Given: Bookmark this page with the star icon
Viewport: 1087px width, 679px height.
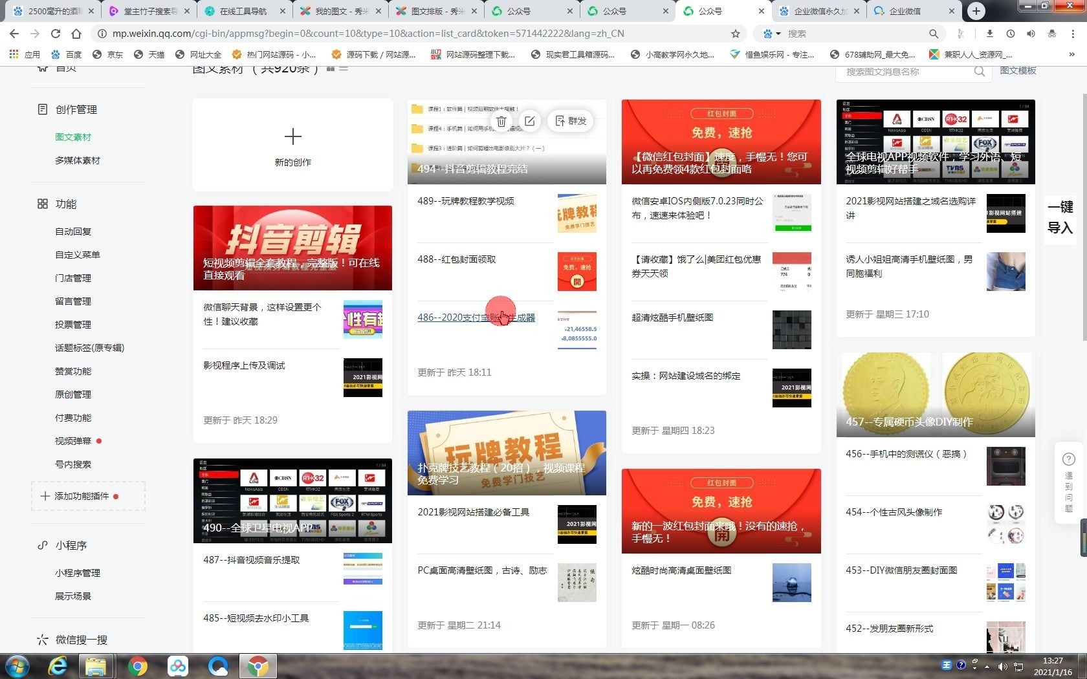Looking at the screenshot, I should click(x=736, y=34).
